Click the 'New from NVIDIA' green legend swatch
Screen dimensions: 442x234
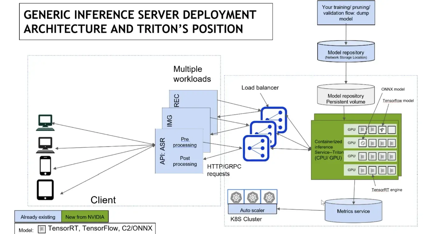tap(85, 217)
